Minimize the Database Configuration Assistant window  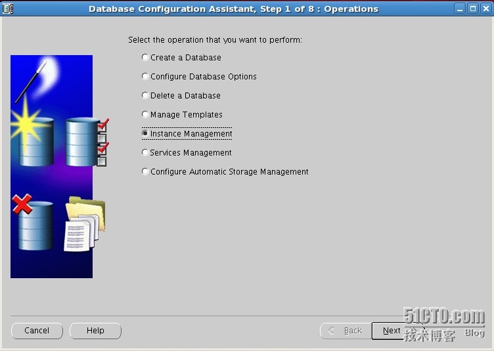point(460,9)
